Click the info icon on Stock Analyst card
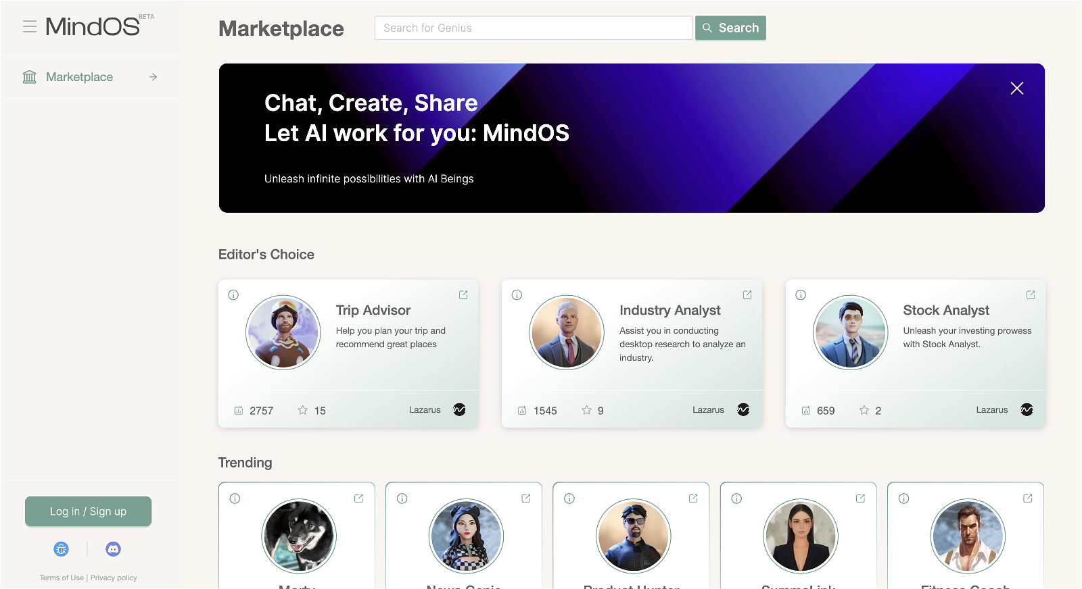Viewport: 1082px width, 589px height. (x=801, y=295)
